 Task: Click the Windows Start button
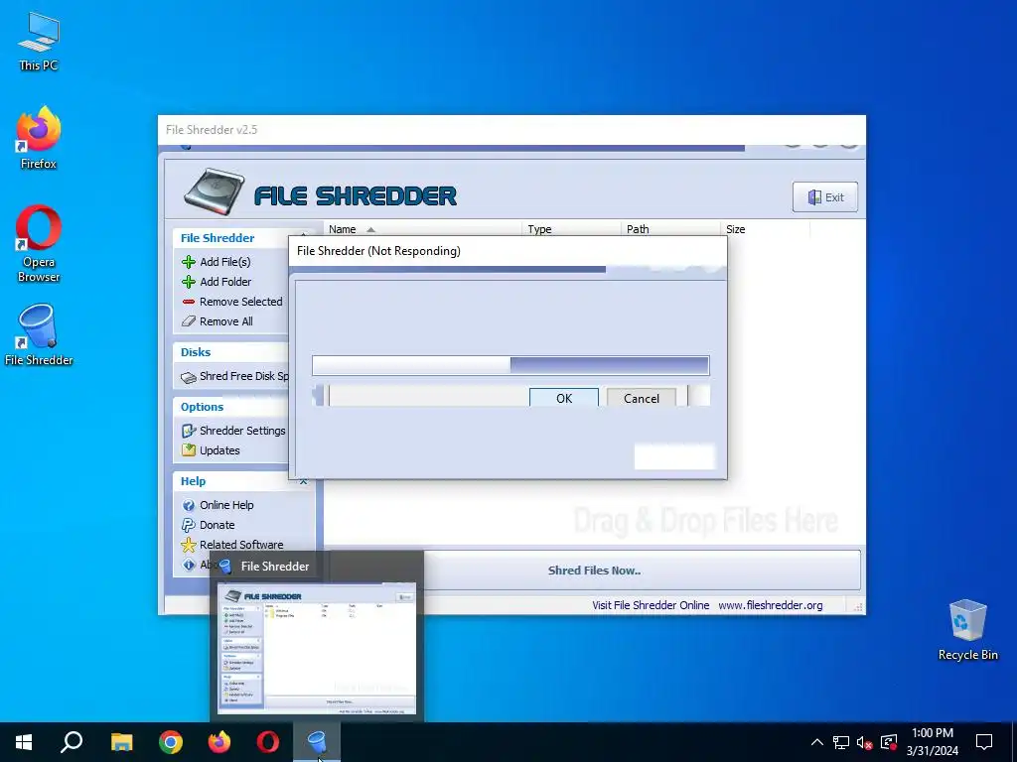tap(24, 742)
